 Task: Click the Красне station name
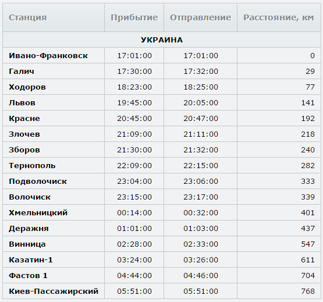tap(24, 119)
